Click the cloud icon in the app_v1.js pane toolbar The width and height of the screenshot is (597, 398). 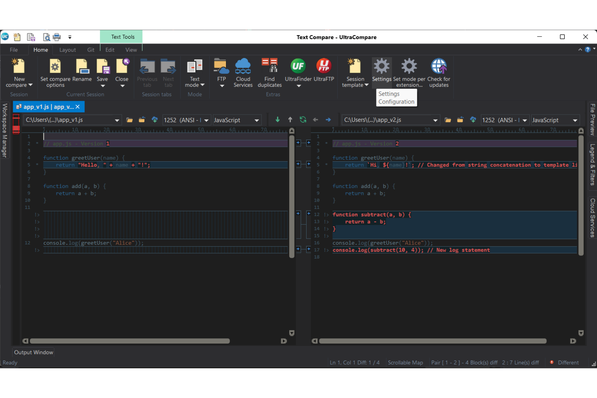pos(154,120)
